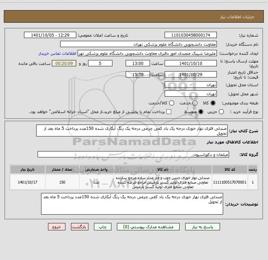The height and width of the screenshot is (260, 268).
Task: Click the واحد شمارش column header
Action: click(x=96, y=169)
